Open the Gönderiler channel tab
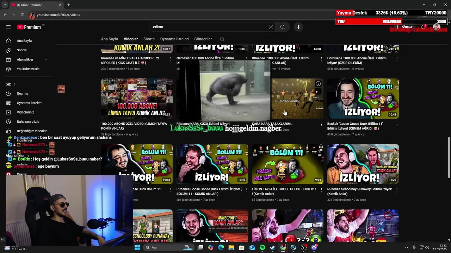Screen dimensions: 451x253 click(203, 39)
